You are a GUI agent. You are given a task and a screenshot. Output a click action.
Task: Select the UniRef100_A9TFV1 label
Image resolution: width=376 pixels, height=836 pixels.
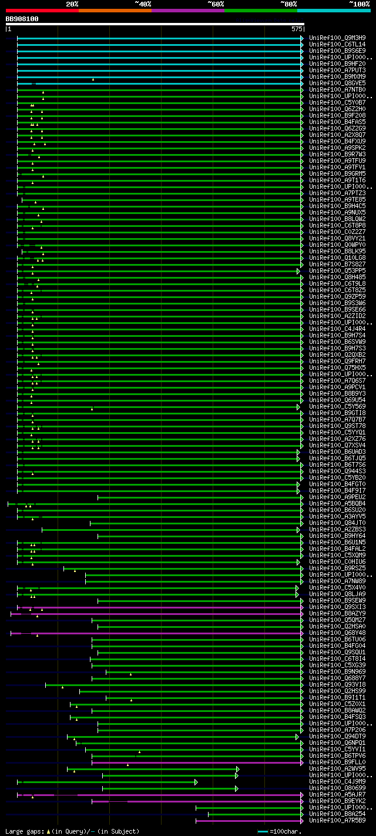point(338,168)
